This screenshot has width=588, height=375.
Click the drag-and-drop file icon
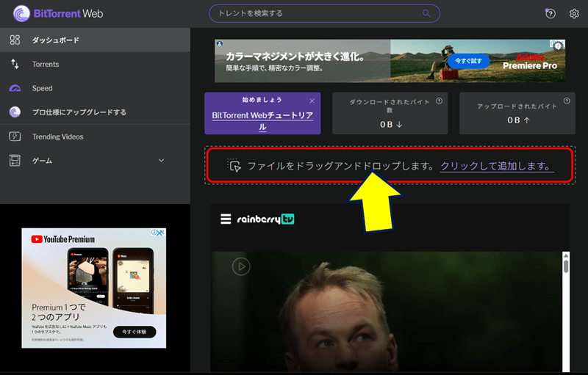[x=234, y=165]
